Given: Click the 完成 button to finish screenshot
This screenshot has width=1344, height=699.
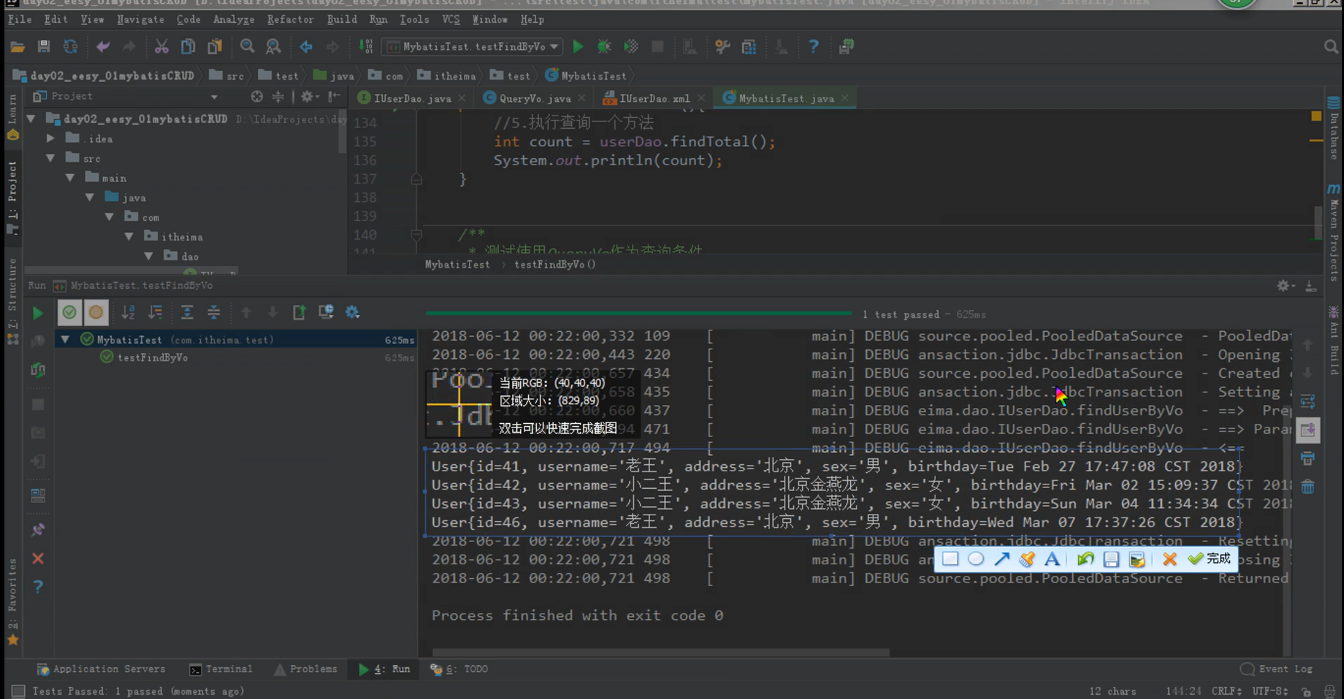Looking at the screenshot, I should [1210, 559].
